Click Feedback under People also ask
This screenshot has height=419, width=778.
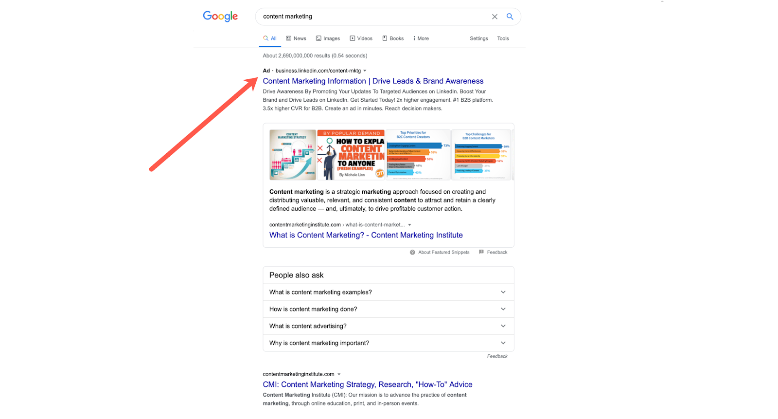[x=497, y=356]
